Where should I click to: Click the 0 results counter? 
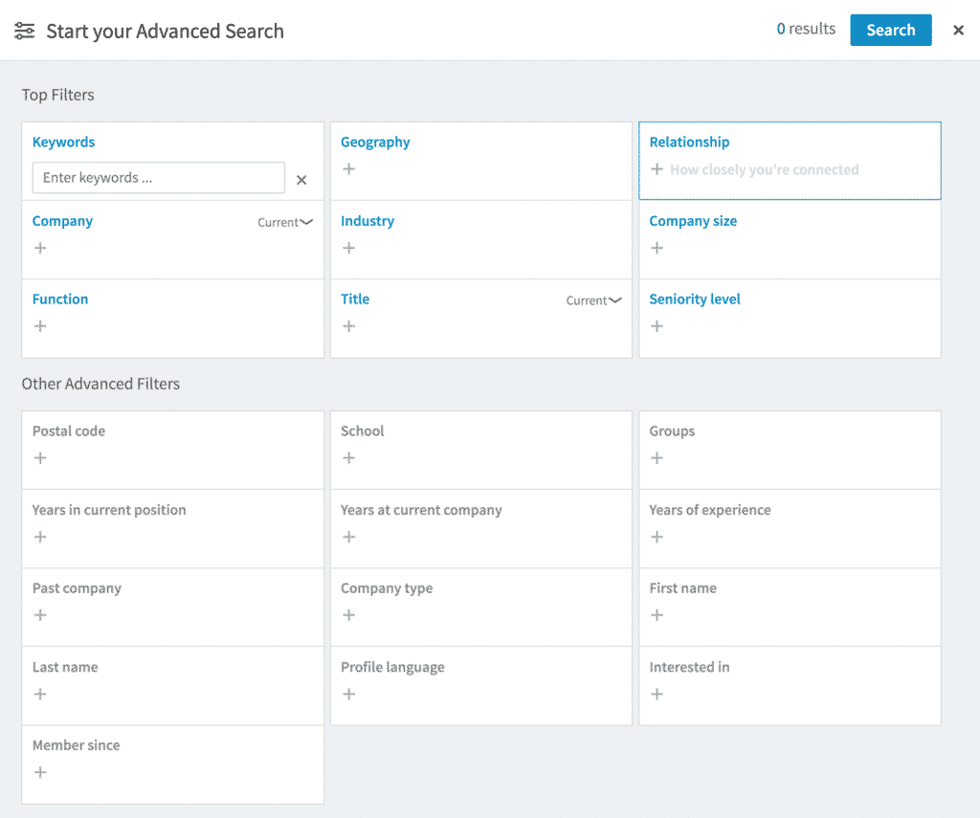pos(806,29)
